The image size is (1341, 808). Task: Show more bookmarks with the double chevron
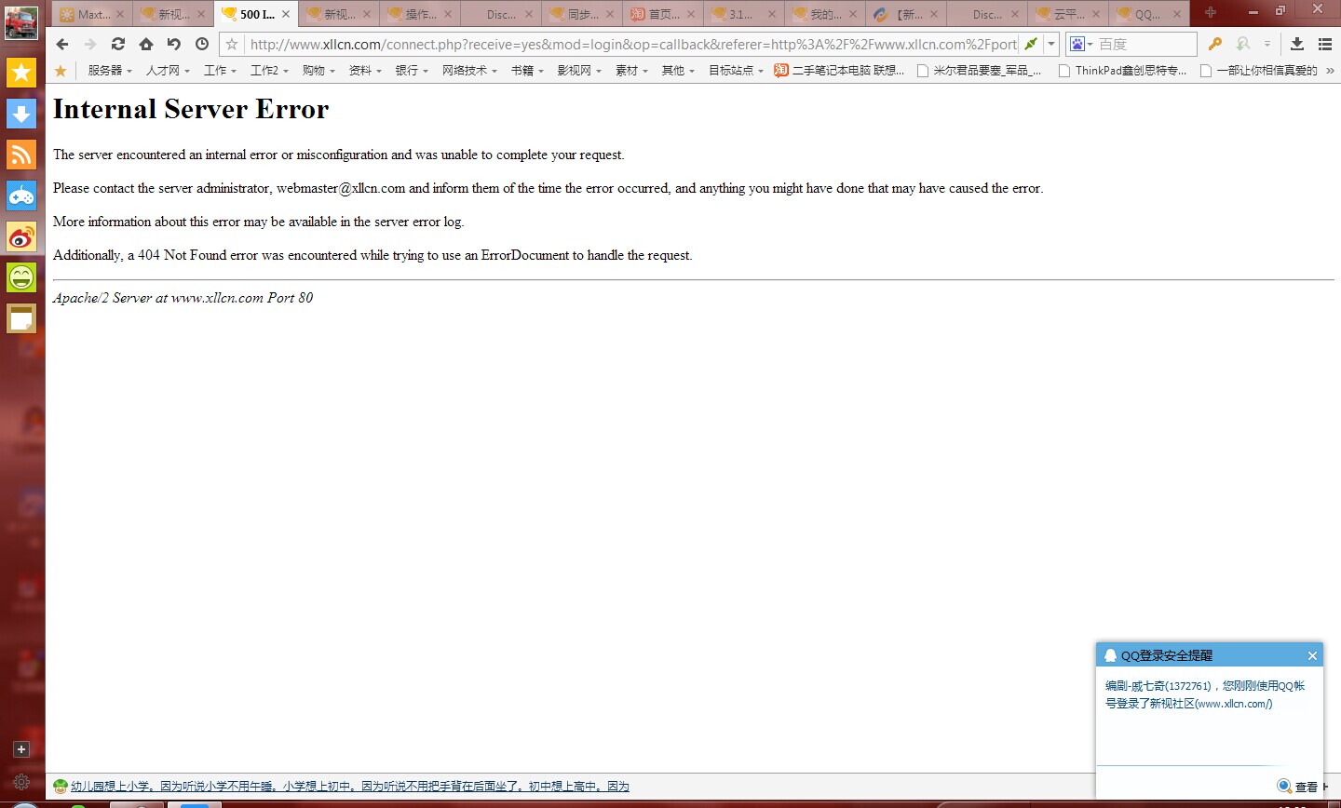point(1330,71)
